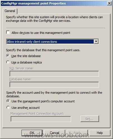
Task: Click the Management Point Connection Account label
Action: (x=37, y=114)
